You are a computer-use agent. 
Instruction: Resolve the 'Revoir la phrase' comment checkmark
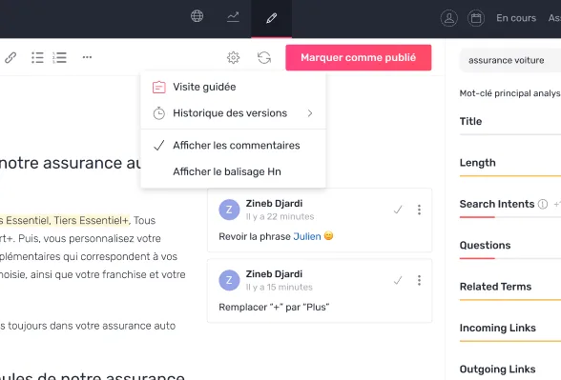(398, 210)
